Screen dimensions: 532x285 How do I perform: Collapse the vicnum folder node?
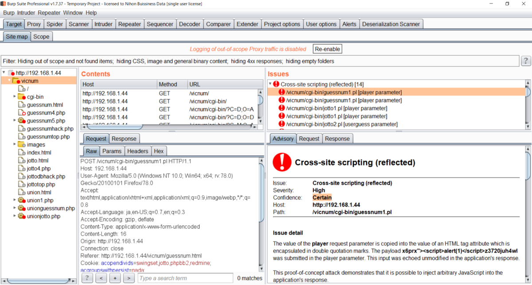point(9,81)
